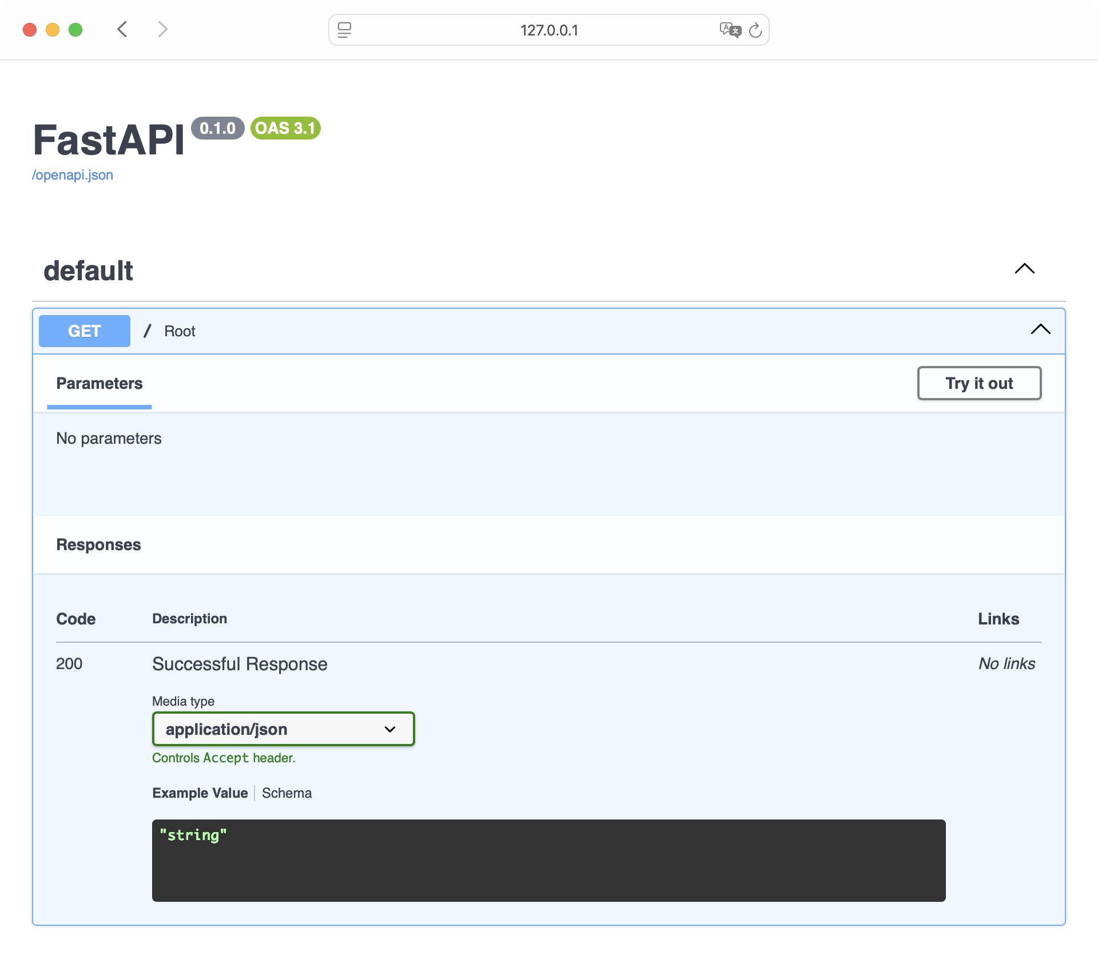Viewport: 1098px width, 955px height.
Task: Maximize the window with the green button
Action: [75, 30]
